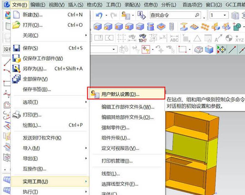Click the ABC dimension text icon
The height and width of the screenshot is (195, 245).
[174, 38]
